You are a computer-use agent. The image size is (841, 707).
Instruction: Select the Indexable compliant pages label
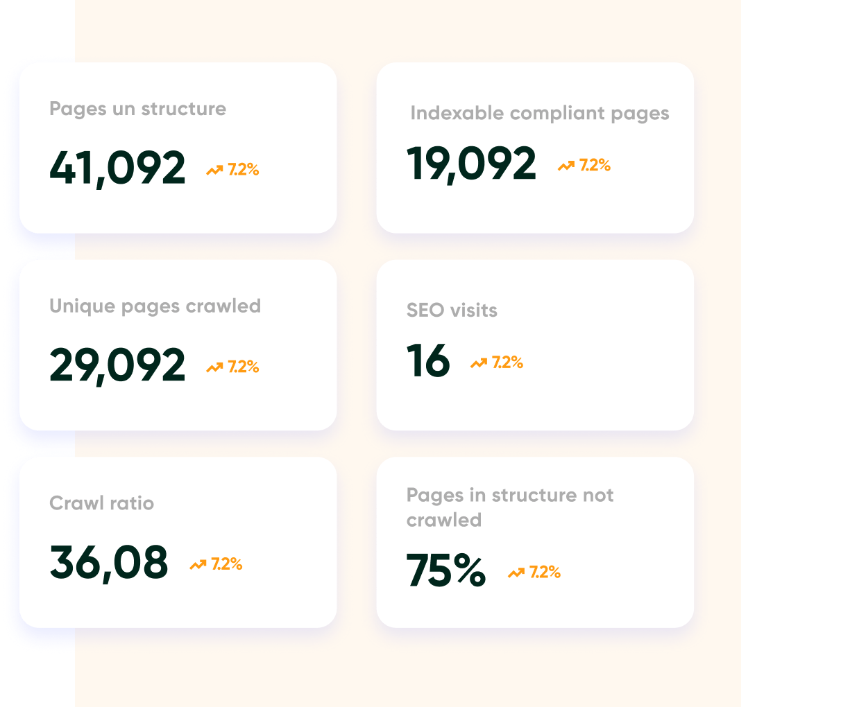(539, 113)
